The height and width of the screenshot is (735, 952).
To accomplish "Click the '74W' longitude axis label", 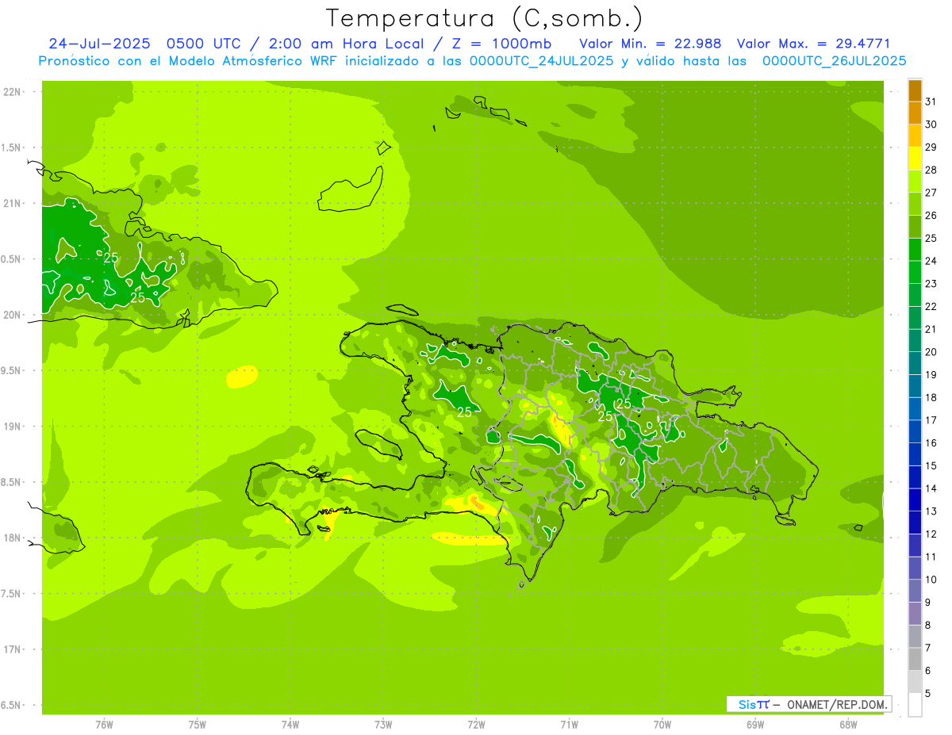I will (x=290, y=725).
